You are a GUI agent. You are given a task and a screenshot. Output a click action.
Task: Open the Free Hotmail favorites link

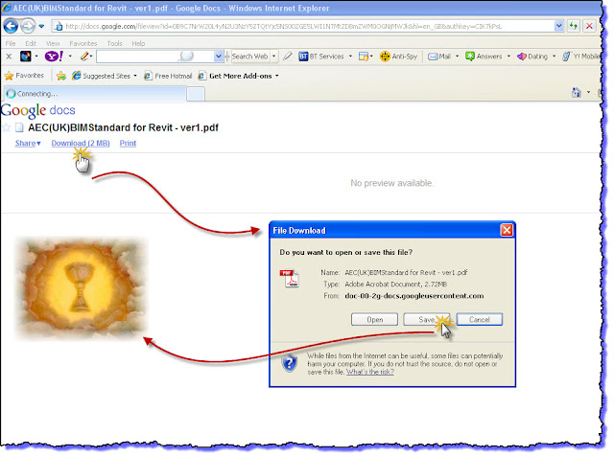168,76
